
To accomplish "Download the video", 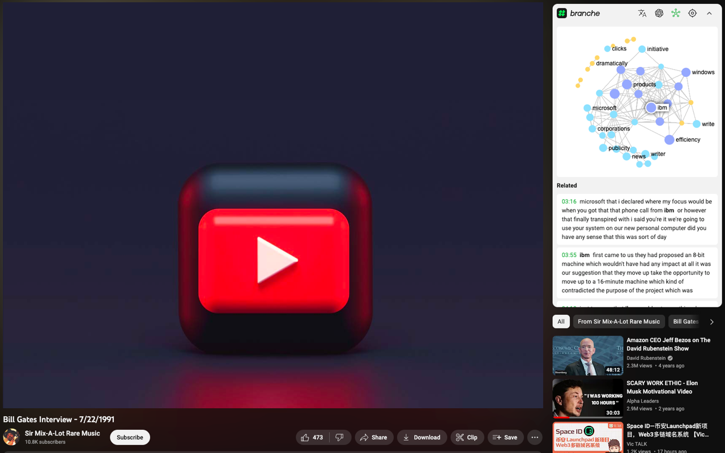I will point(421,437).
